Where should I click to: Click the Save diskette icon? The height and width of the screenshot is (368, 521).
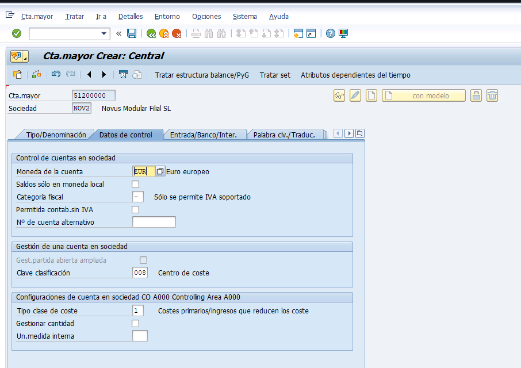pyautogui.click(x=132, y=33)
